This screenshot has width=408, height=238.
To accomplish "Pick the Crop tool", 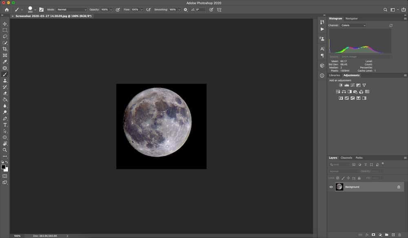I will pos(4,49).
